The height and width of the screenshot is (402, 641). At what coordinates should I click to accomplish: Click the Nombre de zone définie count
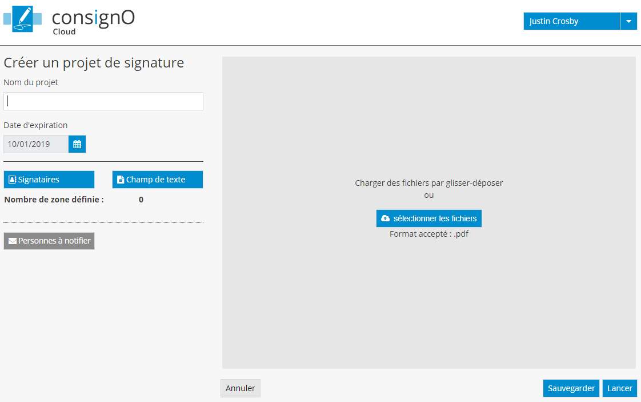pos(141,200)
